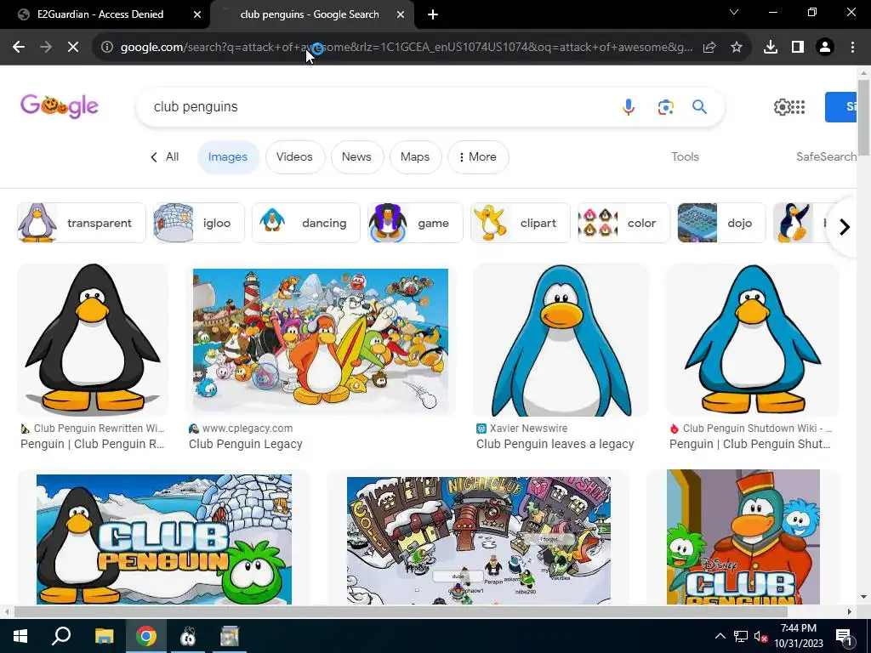Viewport: 871px width, 653px height.
Task: Open the Club Penguin Legacy group image
Action: point(321,340)
